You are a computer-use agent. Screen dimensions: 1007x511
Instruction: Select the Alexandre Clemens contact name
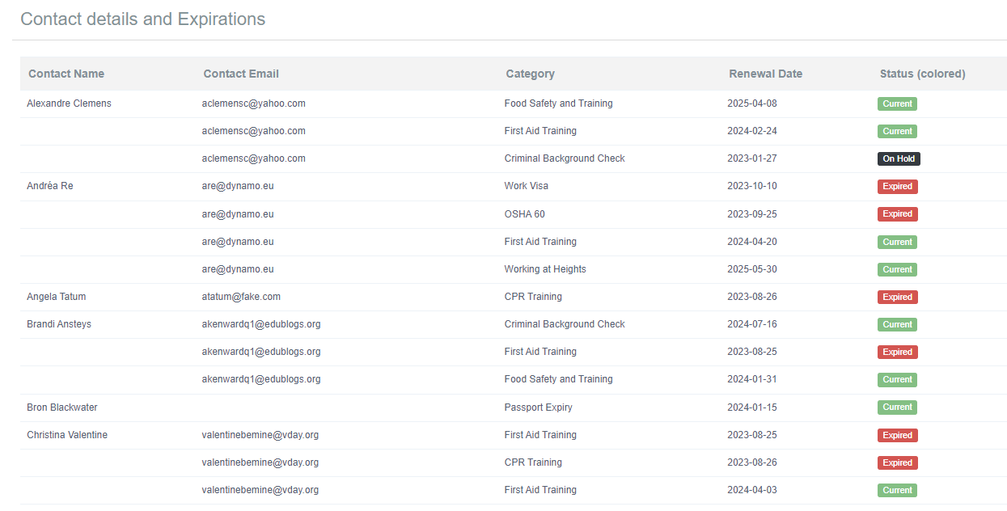pos(69,103)
